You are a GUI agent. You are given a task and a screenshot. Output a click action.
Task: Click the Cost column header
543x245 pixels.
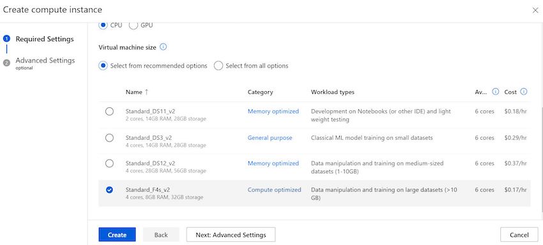[x=510, y=92]
